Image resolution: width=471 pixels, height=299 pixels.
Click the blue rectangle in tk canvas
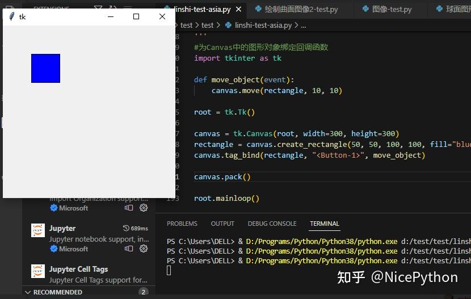click(45, 69)
